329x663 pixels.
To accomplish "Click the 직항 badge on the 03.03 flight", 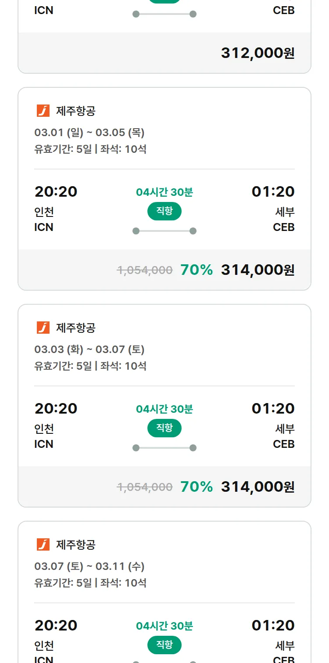I will tap(164, 428).
